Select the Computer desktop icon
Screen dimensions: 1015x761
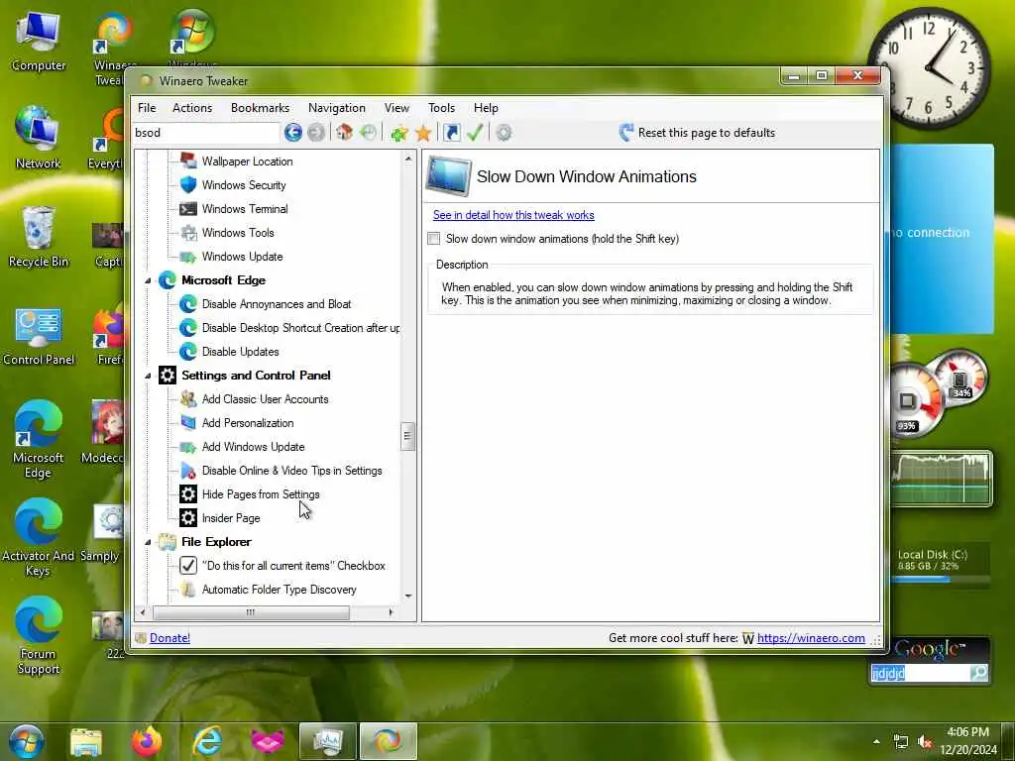pos(39,42)
